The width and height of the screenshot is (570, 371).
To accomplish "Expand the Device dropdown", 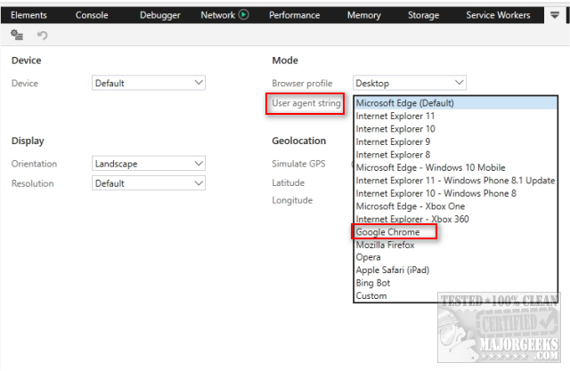I will (150, 84).
